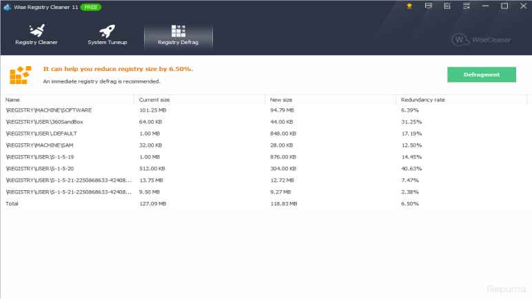Click the green FREE badge in title bar

click(x=90, y=6)
